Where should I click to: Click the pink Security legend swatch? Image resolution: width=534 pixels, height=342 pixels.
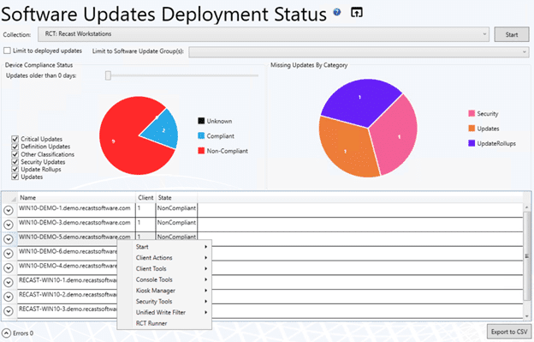click(472, 113)
